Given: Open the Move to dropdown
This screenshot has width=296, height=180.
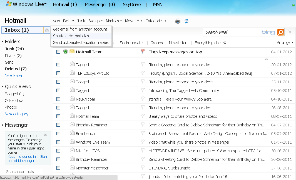Looking at the screenshot, I should (x=133, y=21).
